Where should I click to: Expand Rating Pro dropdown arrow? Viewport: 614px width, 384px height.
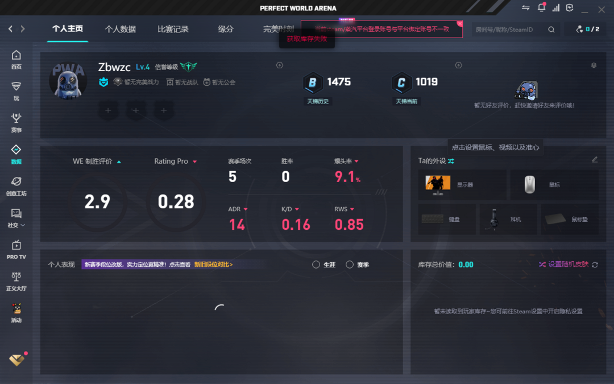194,162
